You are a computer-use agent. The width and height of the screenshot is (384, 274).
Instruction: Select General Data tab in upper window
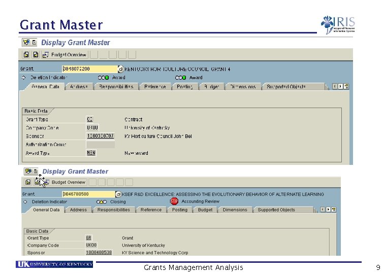45,87
